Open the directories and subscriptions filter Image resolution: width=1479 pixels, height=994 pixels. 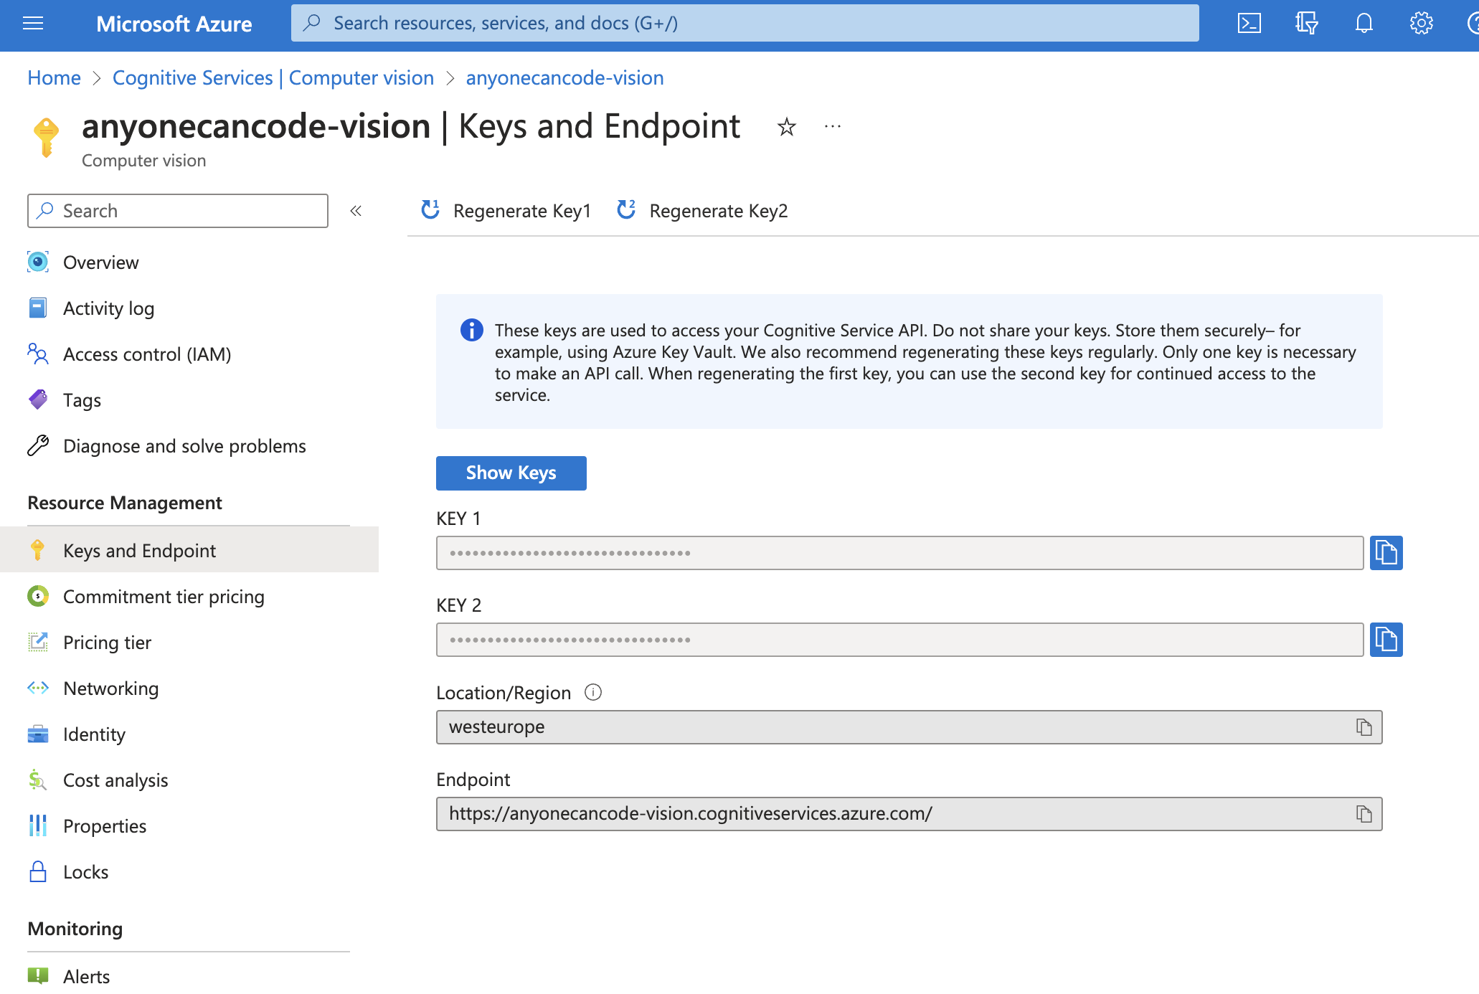point(1306,23)
